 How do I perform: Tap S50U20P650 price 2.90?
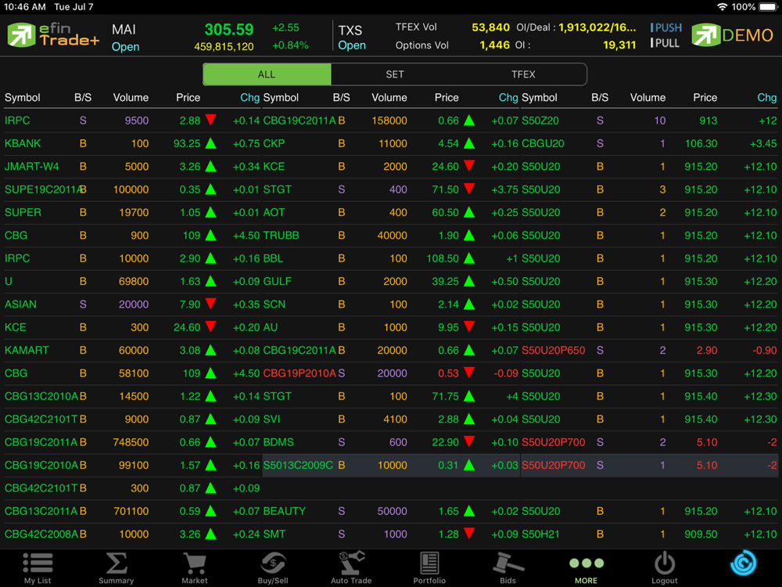[x=707, y=350]
